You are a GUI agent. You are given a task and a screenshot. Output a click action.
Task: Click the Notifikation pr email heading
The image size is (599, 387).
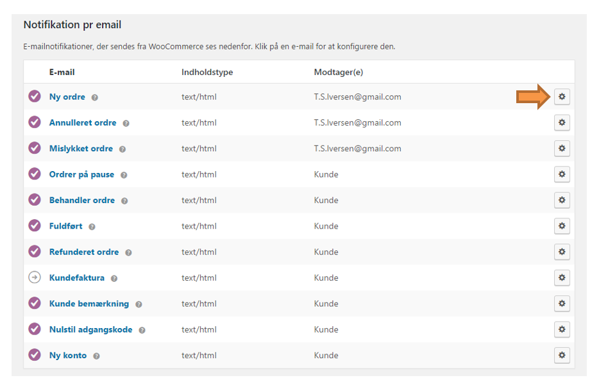point(72,25)
